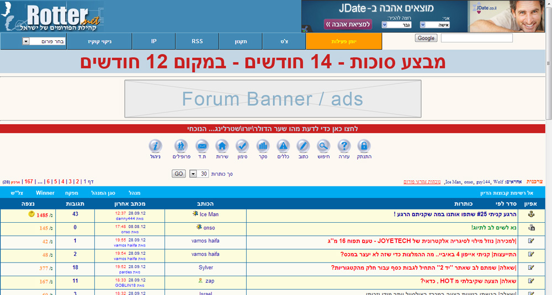Click the people profiles icon (פרופילים)
Image resolution: width=552 pixels, height=295 pixels.
181,146
